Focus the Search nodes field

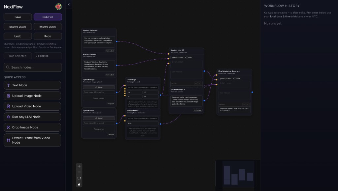(x=33, y=67)
